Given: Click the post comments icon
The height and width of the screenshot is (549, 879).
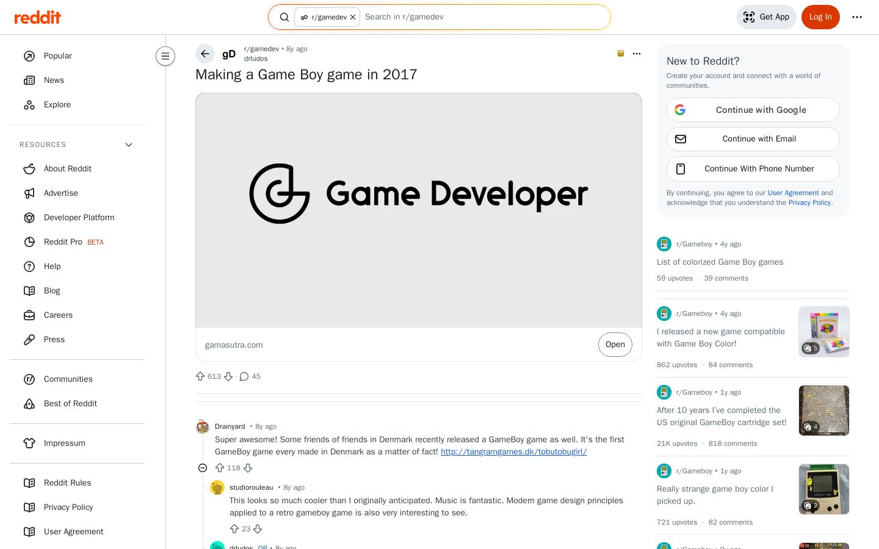Looking at the screenshot, I should (x=244, y=376).
